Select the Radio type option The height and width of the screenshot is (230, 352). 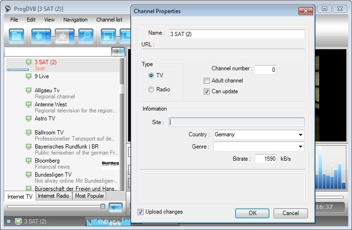pyautogui.click(x=151, y=89)
